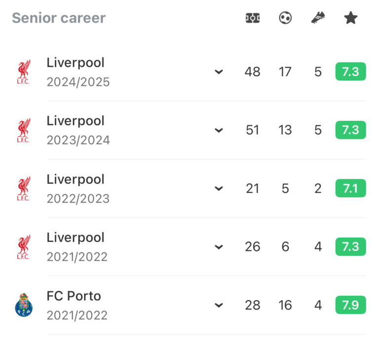Click the goals football icon in header
Screen dimensions: 379x344
click(285, 18)
